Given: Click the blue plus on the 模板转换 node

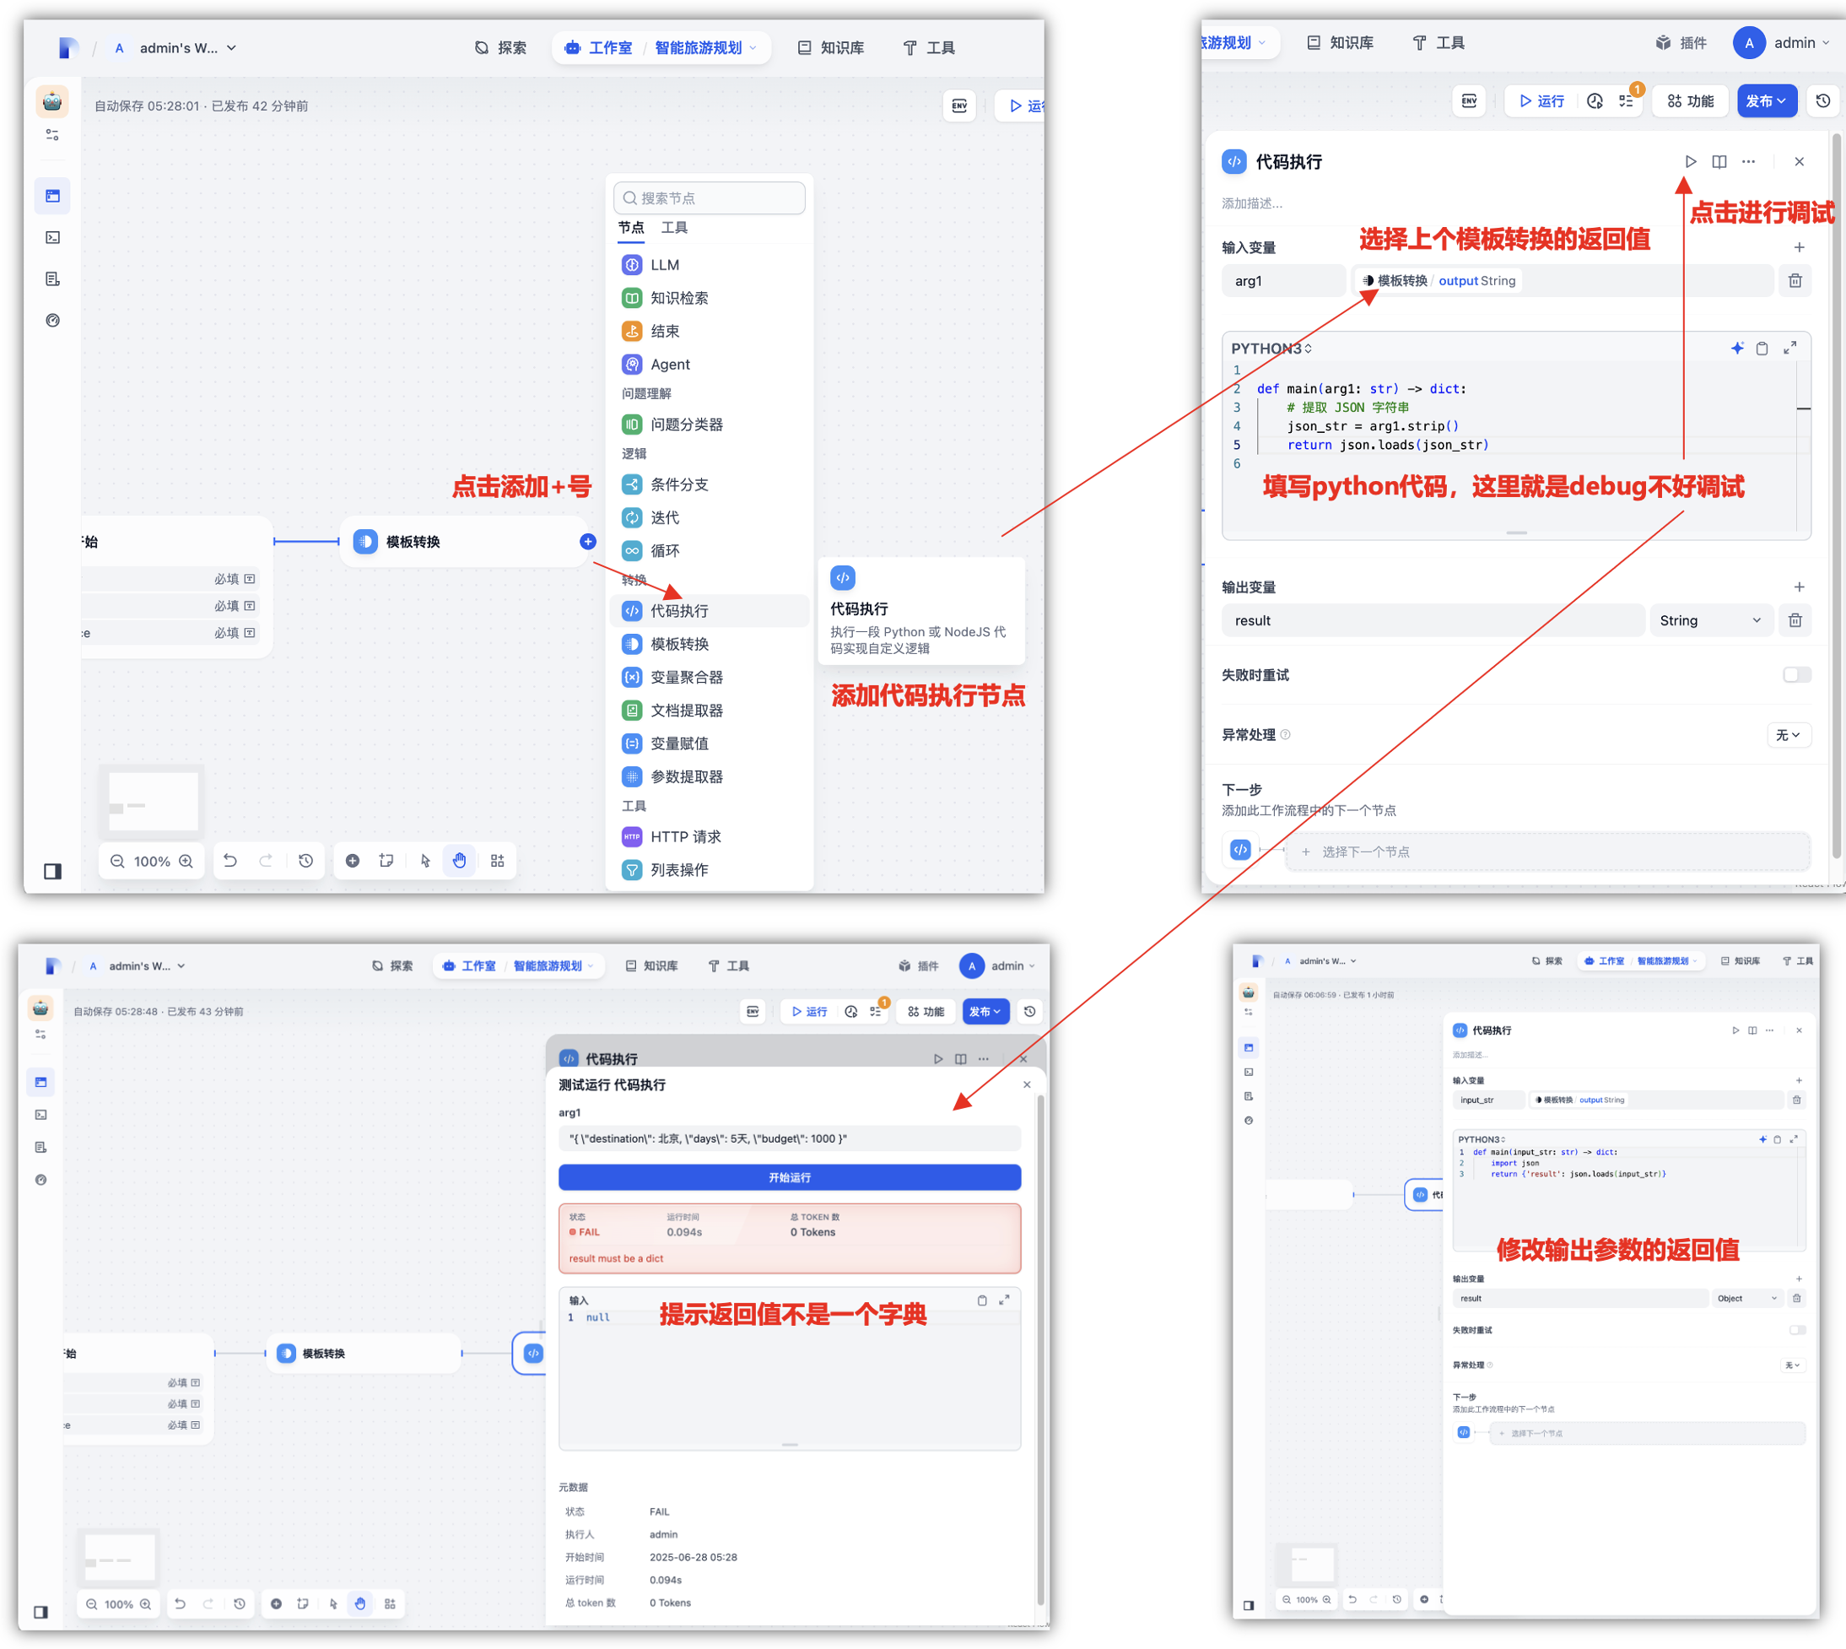Looking at the screenshot, I should coord(588,542).
